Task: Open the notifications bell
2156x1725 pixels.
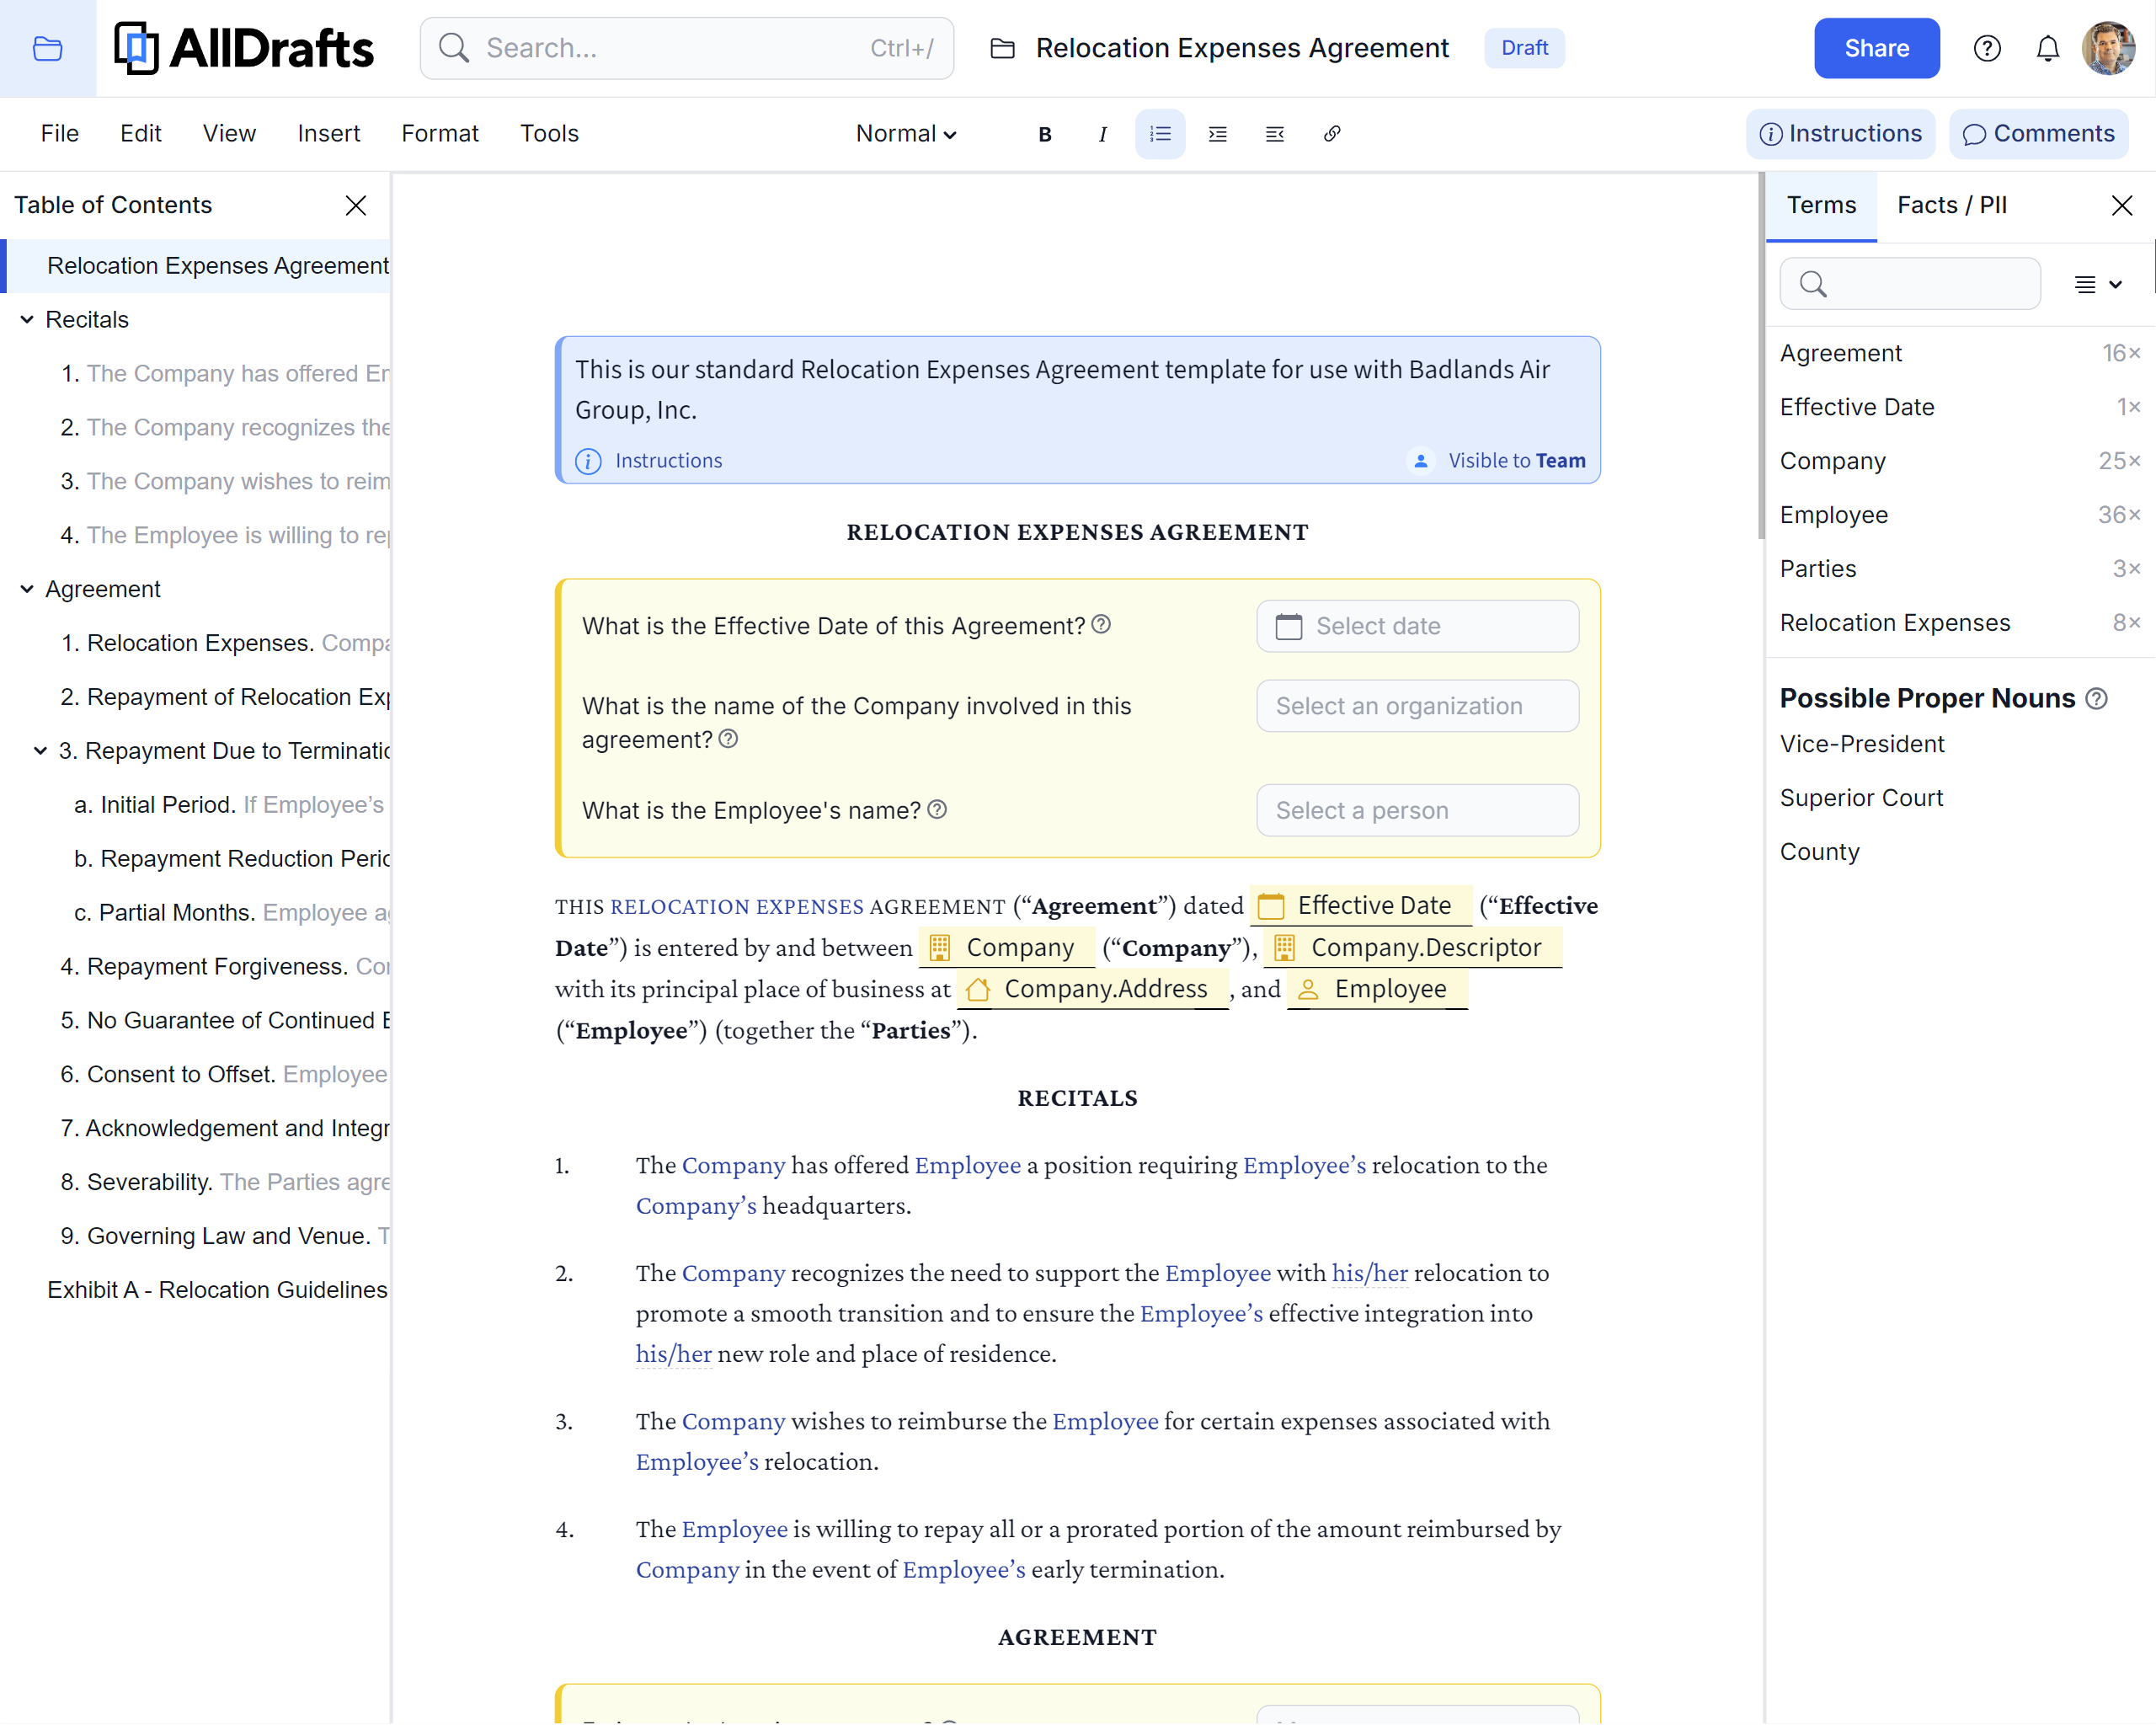Action: 2047,48
